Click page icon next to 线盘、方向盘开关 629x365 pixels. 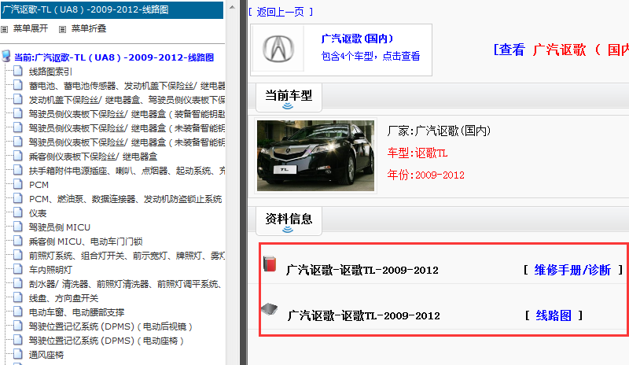17,297
